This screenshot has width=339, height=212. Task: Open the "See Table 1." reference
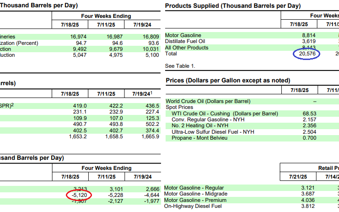(x=180, y=66)
